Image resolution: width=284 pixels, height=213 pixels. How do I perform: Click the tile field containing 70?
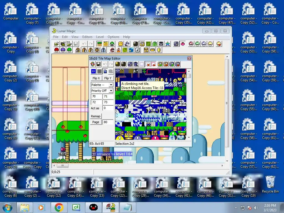click(96, 96)
